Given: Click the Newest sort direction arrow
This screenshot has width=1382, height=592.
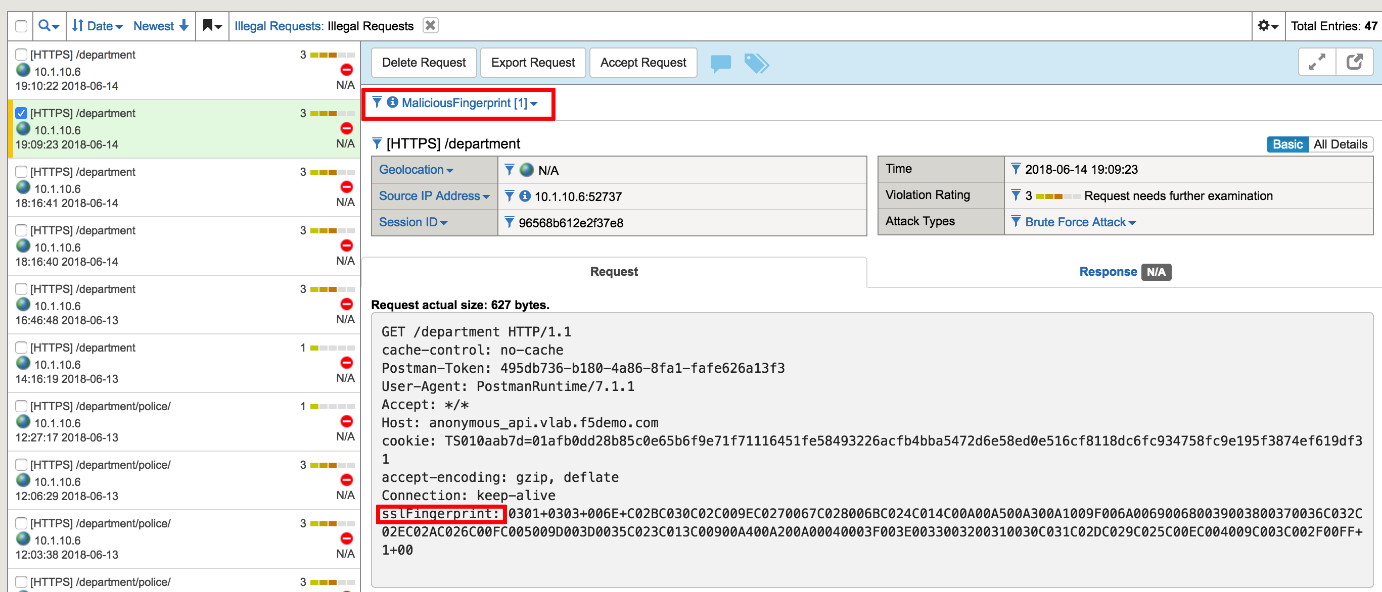Looking at the screenshot, I should [183, 26].
